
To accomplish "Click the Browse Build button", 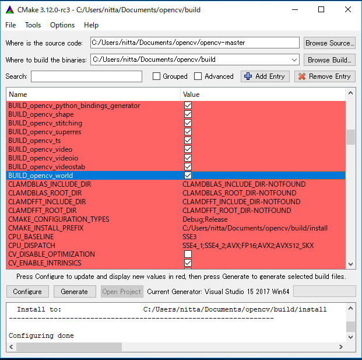I will [329, 60].
